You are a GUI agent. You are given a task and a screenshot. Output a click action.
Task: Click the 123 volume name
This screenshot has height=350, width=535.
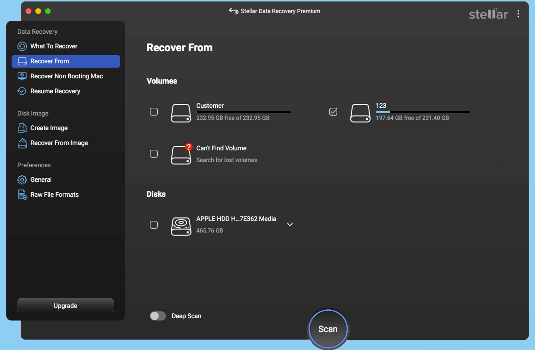[x=381, y=106]
